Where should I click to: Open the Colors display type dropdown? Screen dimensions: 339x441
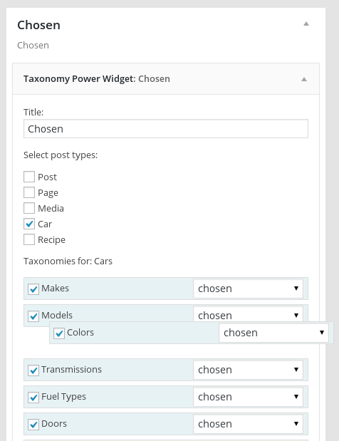(x=273, y=333)
